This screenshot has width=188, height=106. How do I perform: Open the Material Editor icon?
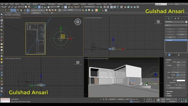coord(121,7)
